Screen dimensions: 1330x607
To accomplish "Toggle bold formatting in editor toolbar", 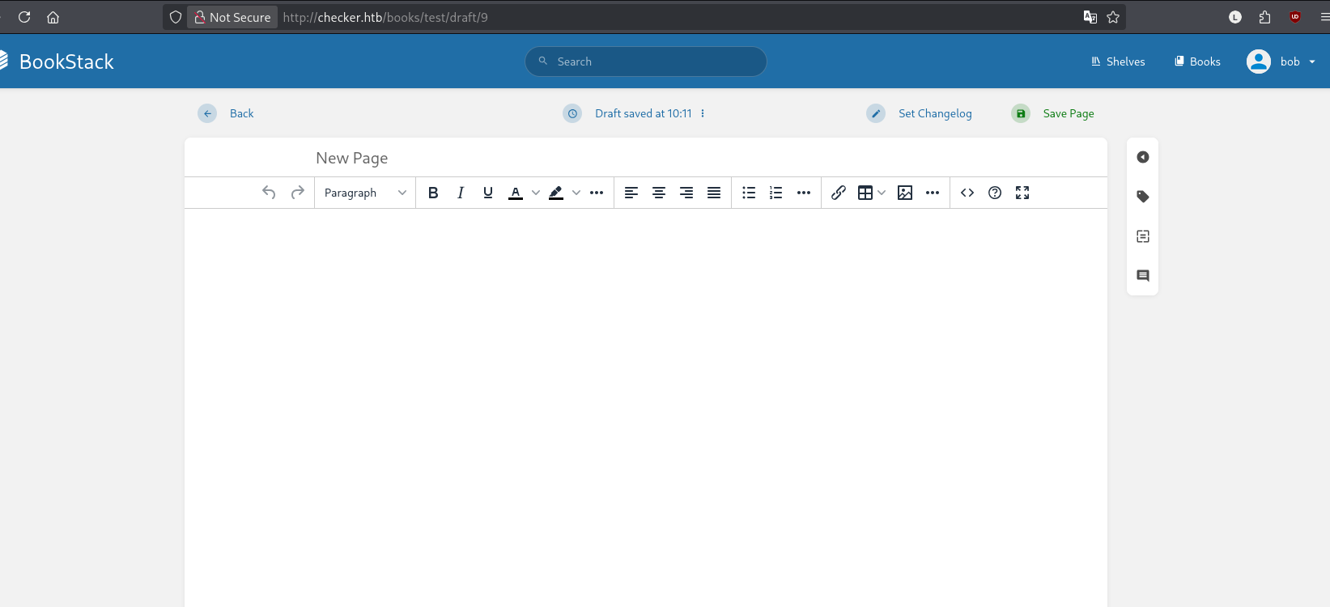I will point(433,193).
